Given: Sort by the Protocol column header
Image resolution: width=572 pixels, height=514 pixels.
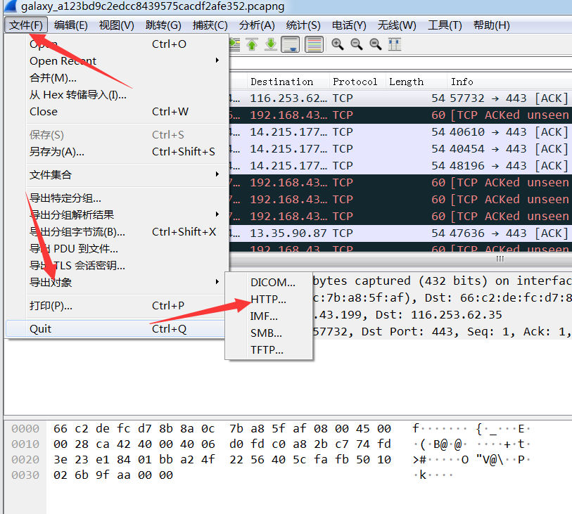Looking at the screenshot, I should click(x=357, y=82).
